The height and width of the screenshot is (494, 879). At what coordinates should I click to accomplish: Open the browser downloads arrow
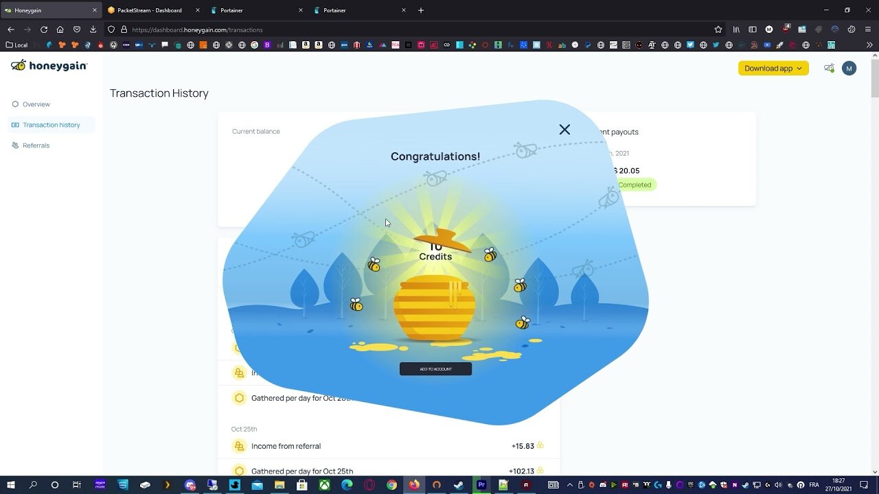(x=93, y=30)
